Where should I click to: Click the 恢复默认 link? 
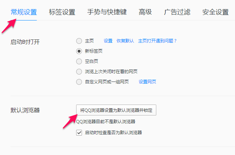click(x=125, y=41)
